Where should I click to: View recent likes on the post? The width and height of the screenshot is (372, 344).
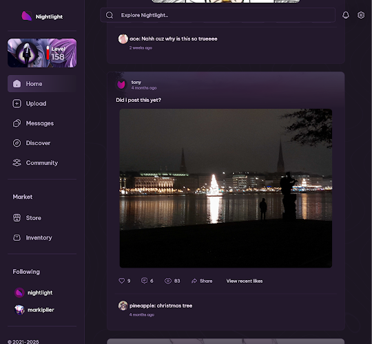pos(245,281)
